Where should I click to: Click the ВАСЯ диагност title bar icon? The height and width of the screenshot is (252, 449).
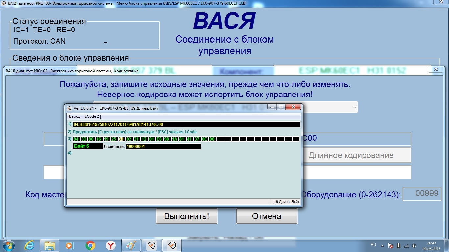[3, 3]
